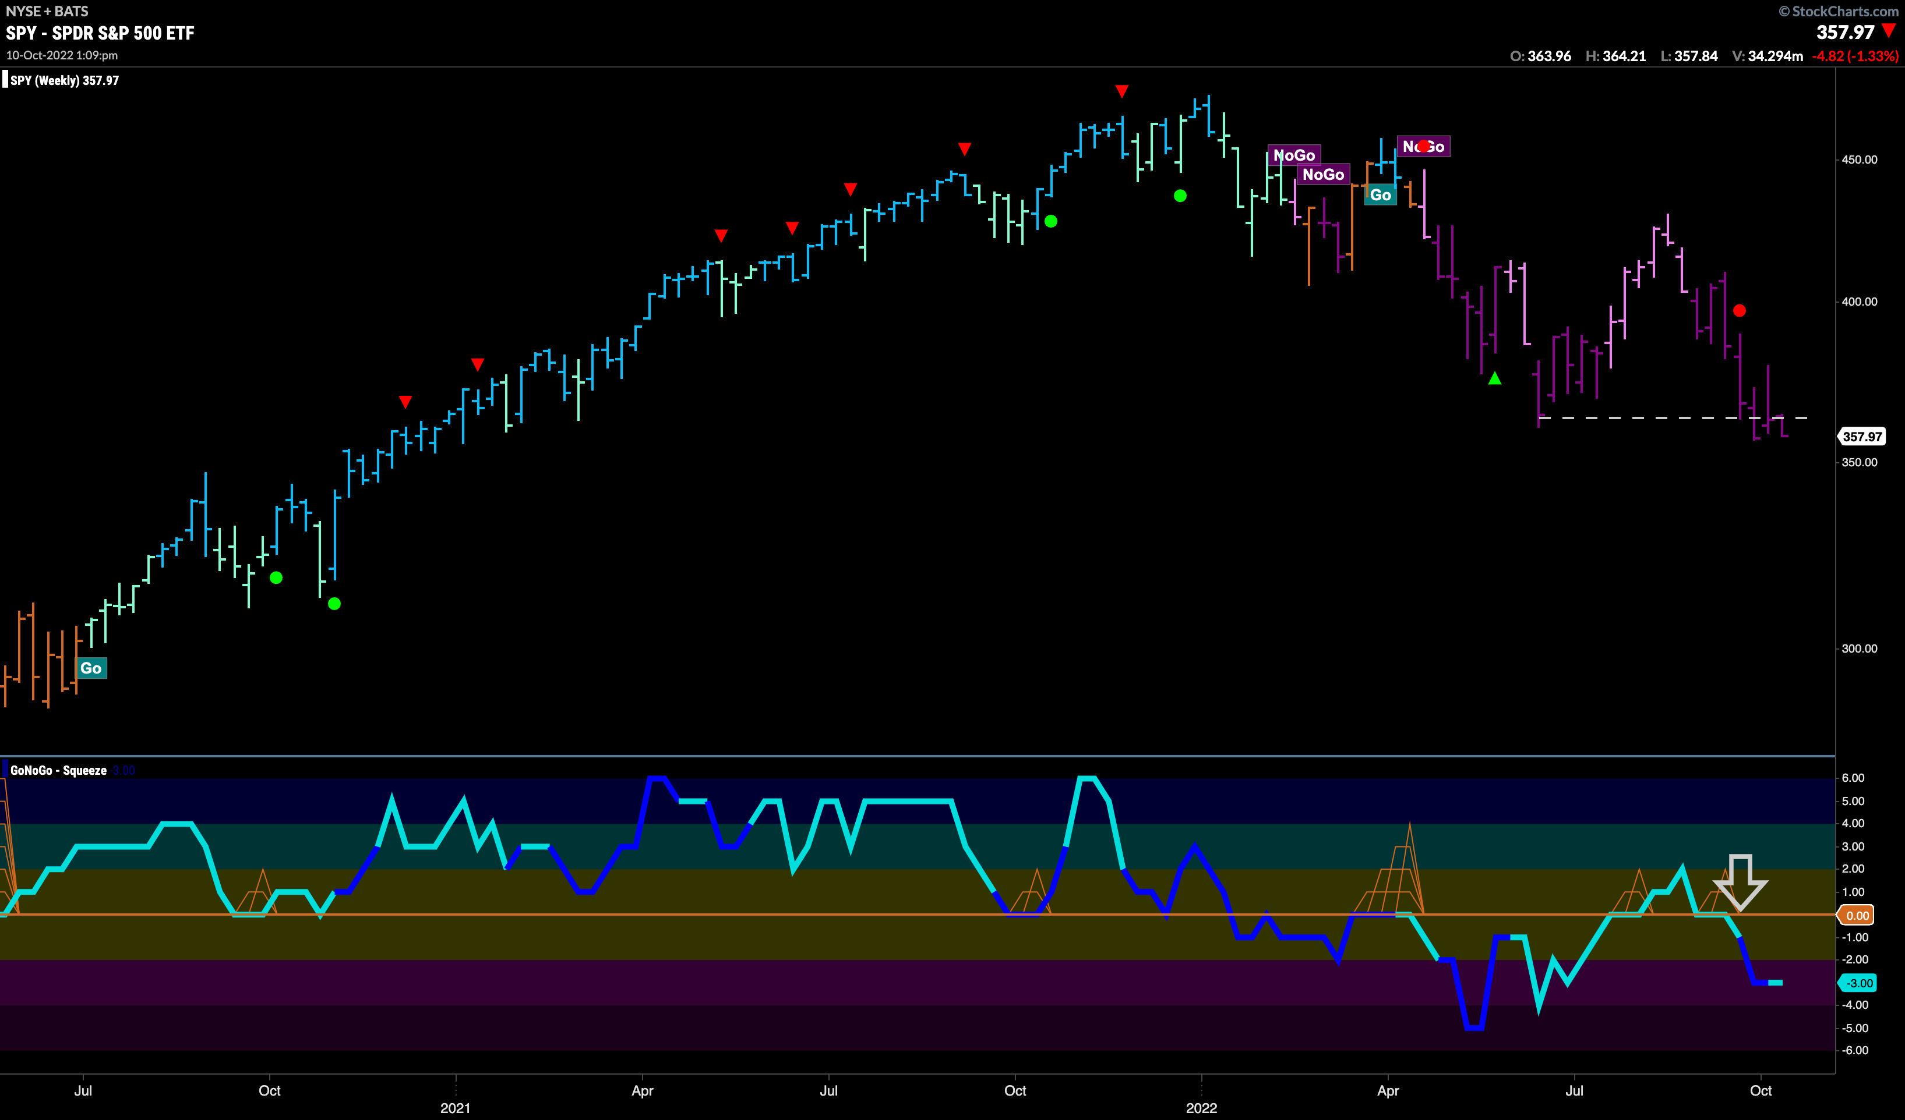Select the red triangle marker above November 2021 peak
This screenshot has width=1905, height=1120.
point(1122,91)
